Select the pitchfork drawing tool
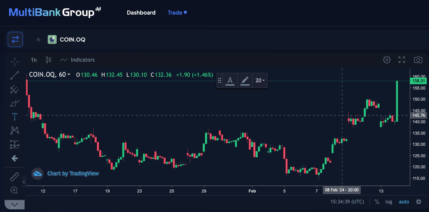This screenshot has height=212, width=429. [15, 89]
